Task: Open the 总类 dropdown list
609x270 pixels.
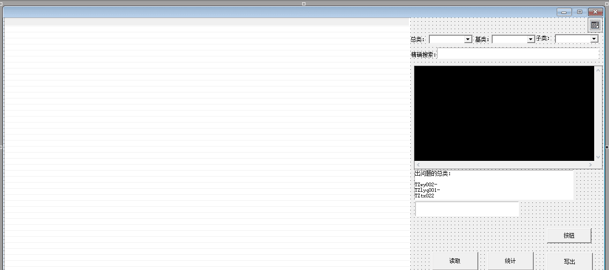Action: point(468,40)
